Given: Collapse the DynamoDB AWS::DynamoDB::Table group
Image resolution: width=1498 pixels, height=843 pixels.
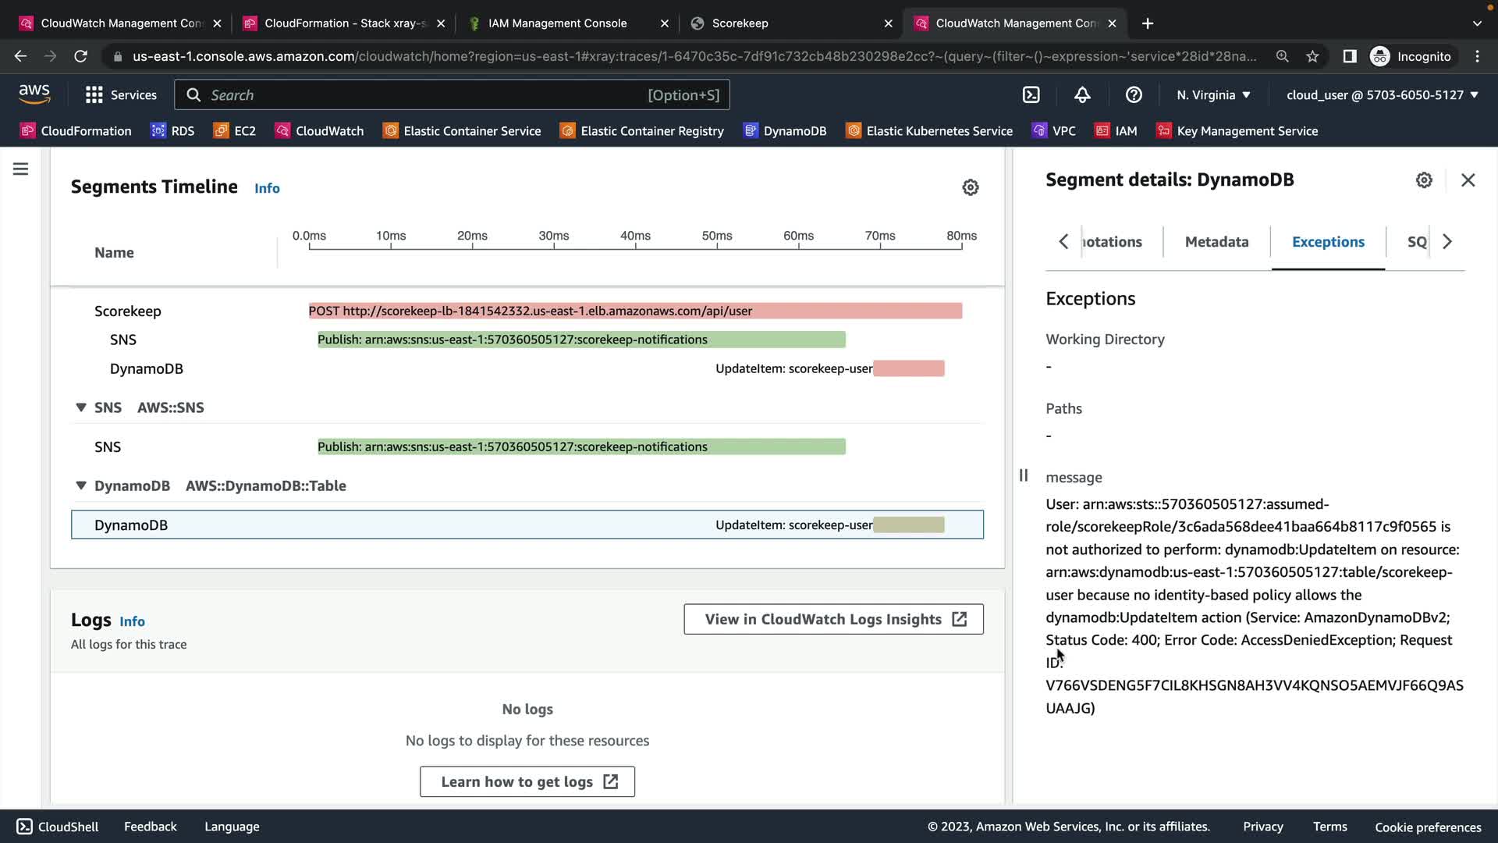Looking at the screenshot, I should (x=81, y=486).
